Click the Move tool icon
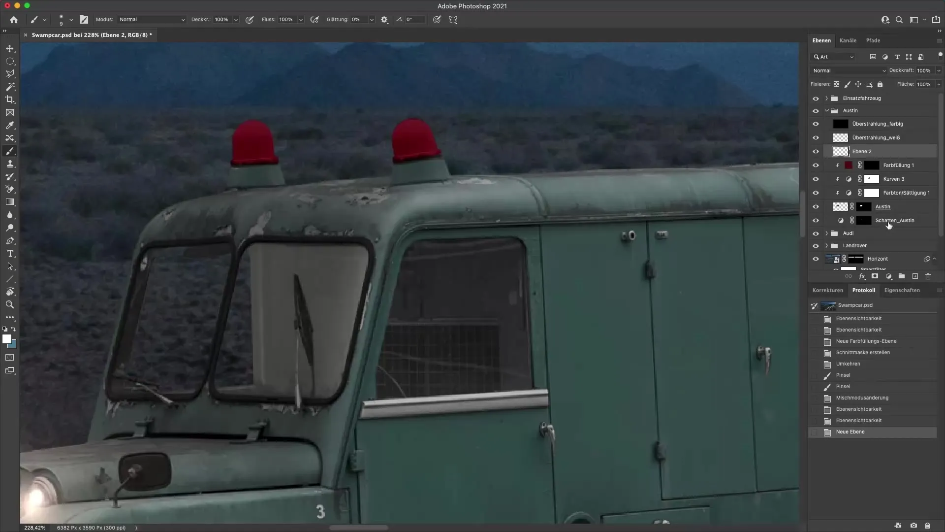The height and width of the screenshot is (532, 945). click(x=10, y=48)
